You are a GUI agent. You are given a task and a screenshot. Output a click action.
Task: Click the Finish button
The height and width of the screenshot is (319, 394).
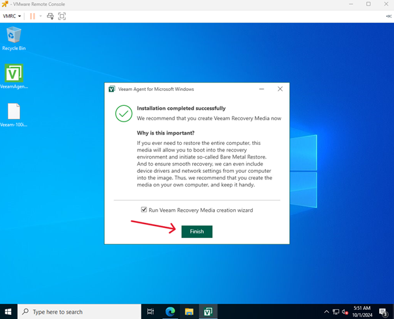(197, 231)
